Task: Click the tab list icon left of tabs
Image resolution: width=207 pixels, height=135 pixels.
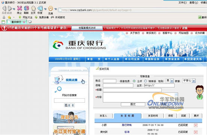Action: tap(3, 22)
